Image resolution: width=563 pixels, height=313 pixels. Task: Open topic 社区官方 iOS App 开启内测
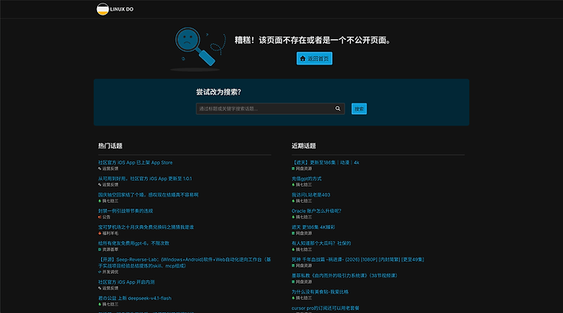coord(126,282)
